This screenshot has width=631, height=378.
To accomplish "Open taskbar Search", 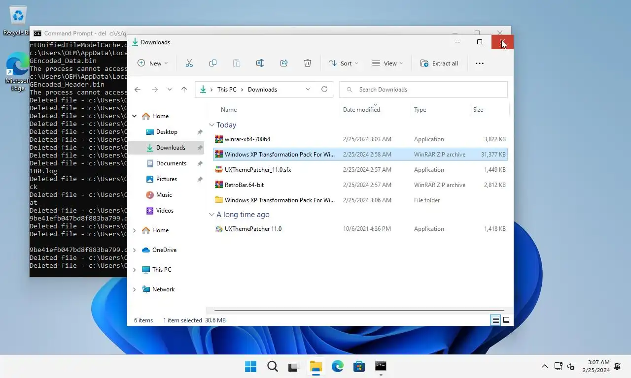I will tap(272, 366).
